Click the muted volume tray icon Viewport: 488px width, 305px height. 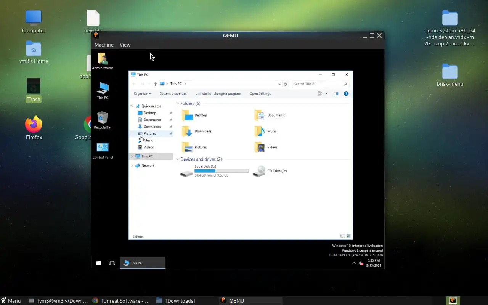[361, 263]
